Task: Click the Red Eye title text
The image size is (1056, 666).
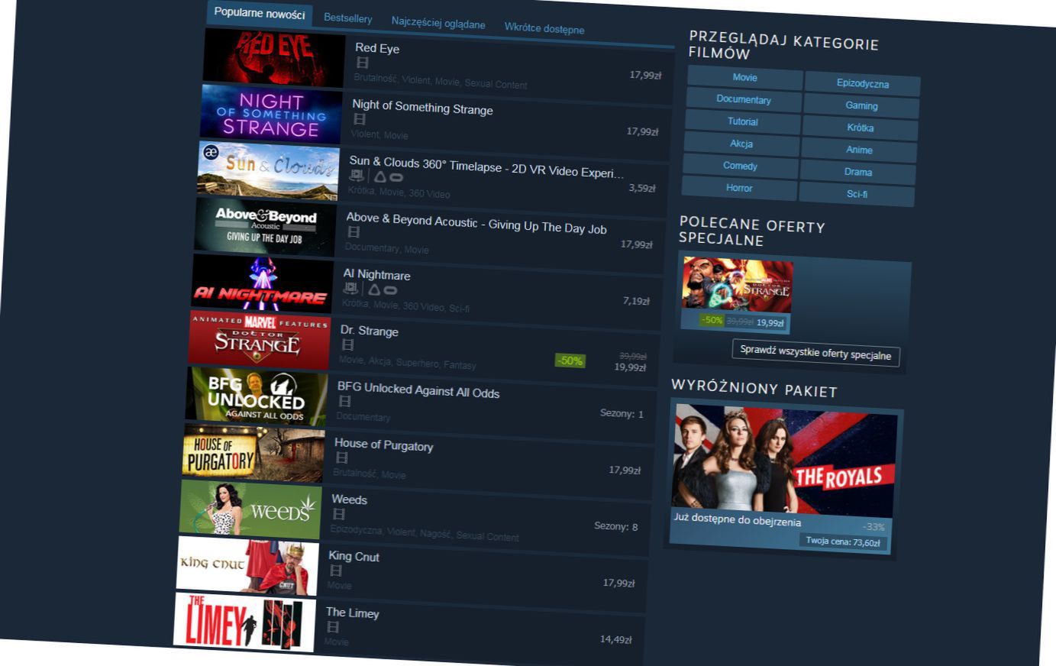Action: pyautogui.click(x=377, y=48)
